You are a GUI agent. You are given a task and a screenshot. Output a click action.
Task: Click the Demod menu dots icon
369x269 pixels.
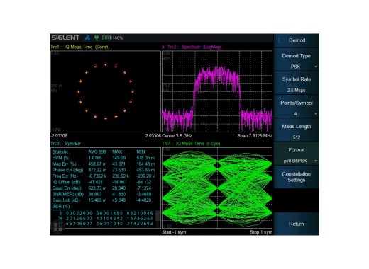coord(279,40)
